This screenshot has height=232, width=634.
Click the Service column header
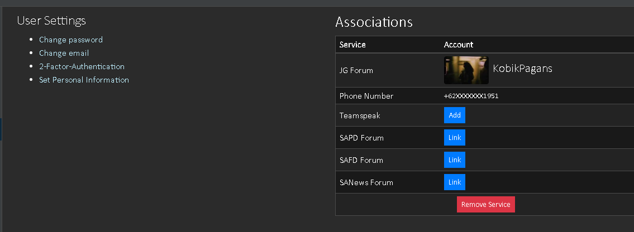[352, 45]
